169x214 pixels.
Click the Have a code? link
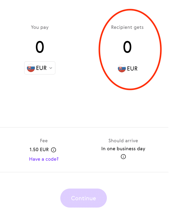tap(44, 159)
